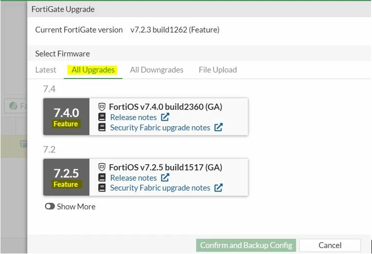The image size is (372, 254).
Task: Open the Latest firmware tab
Action: click(x=45, y=70)
